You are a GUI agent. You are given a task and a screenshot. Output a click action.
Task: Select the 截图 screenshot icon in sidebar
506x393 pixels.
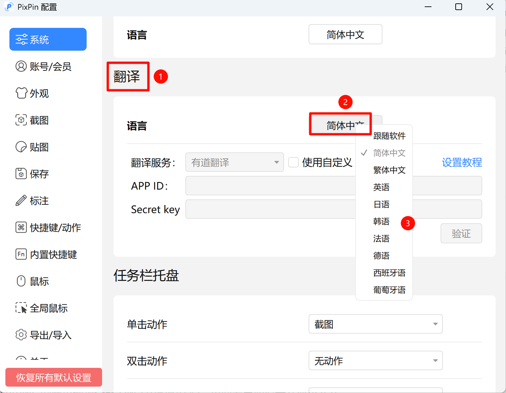tap(21, 120)
